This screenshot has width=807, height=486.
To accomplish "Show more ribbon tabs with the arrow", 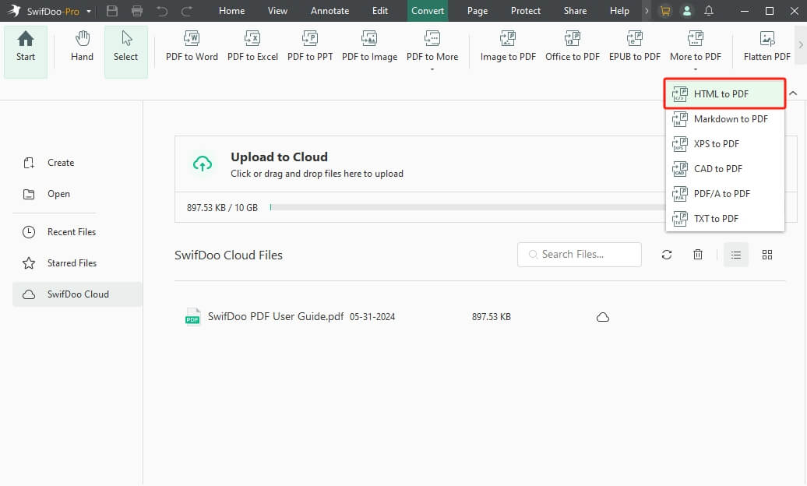I will (647, 11).
